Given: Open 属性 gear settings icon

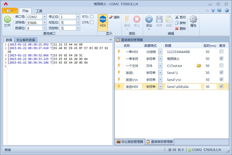Looking at the screenshot, I should pyautogui.click(x=193, y=20).
